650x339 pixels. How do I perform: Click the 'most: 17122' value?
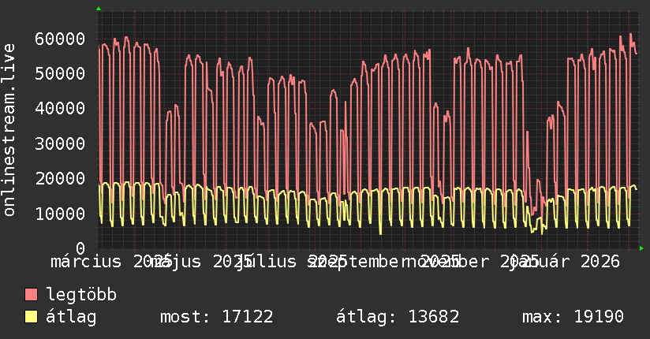[216, 317]
